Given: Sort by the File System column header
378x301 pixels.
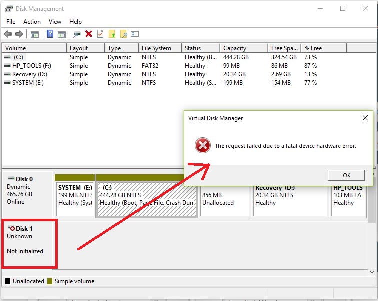Looking at the screenshot, I should click(160, 48).
